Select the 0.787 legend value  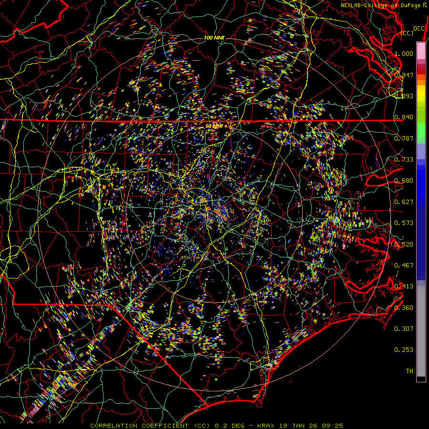coord(404,138)
